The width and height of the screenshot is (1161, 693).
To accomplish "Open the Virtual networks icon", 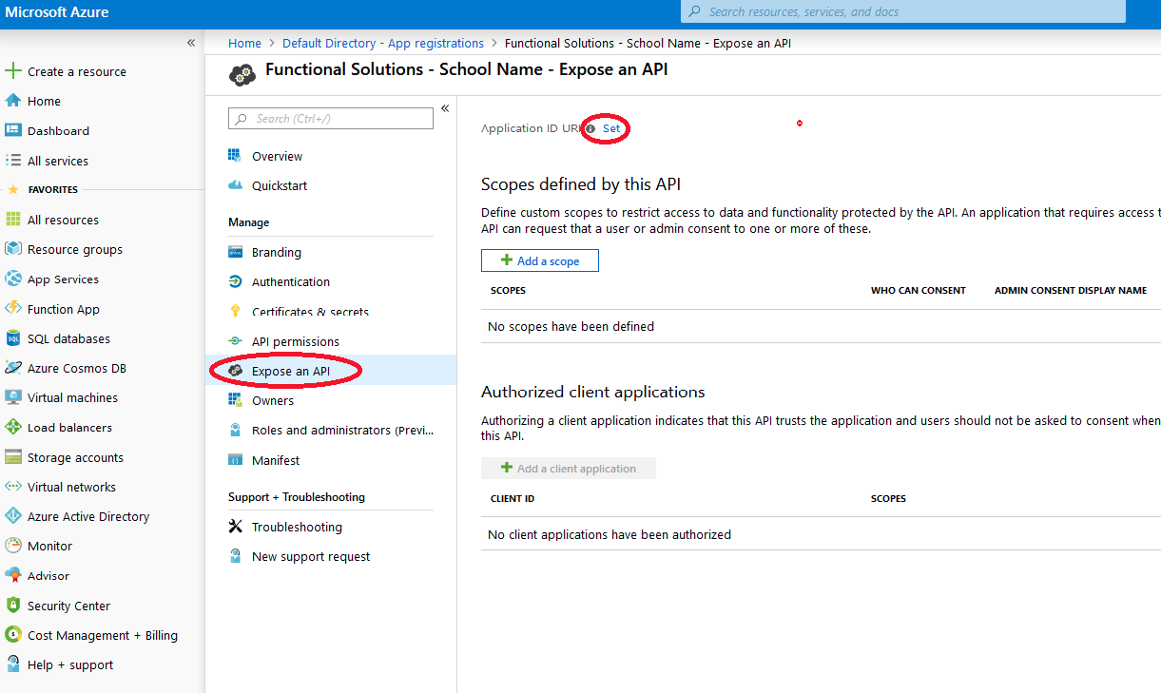I will (x=13, y=487).
